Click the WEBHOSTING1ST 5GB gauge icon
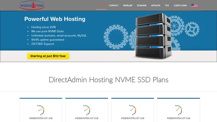217x122 pixels. 179,110
